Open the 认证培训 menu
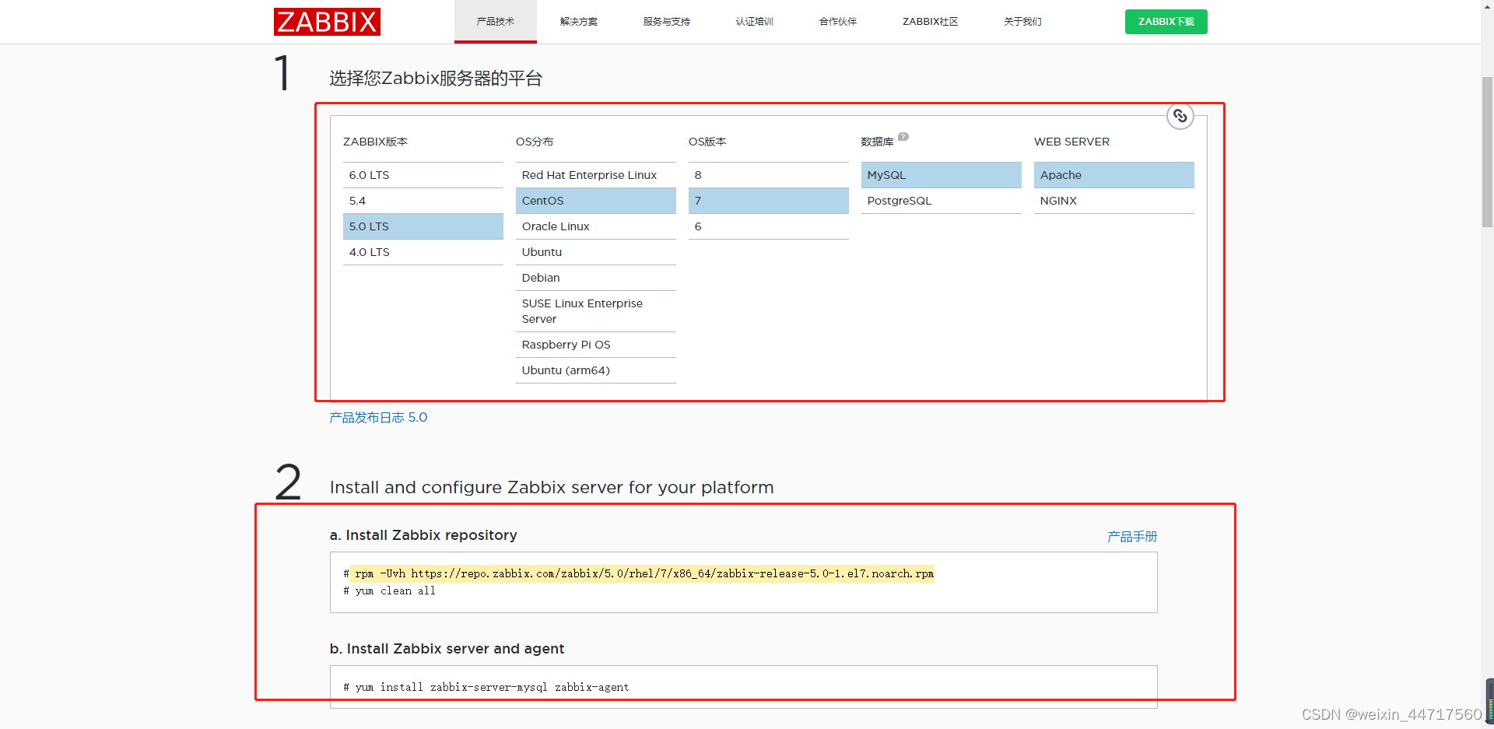This screenshot has height=729, width=1494. [755, 22]
